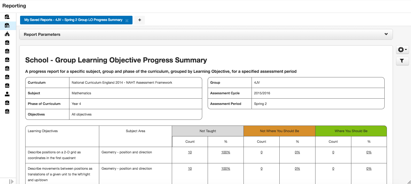Open Where You Should Be 0% for 2-D grid row
Screen dimensions: 411x184
[x=369, y=152]
